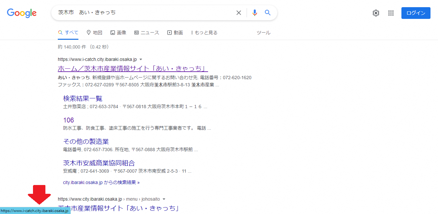Click the https://www.city.ibaraki.osaka.jp › menu › johosaito URL text

point(109,199)
